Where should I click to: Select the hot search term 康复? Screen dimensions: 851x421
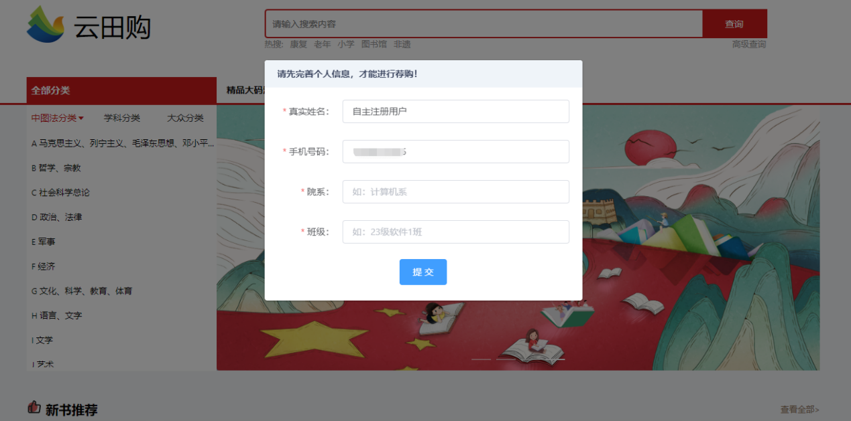pos(298,44)
